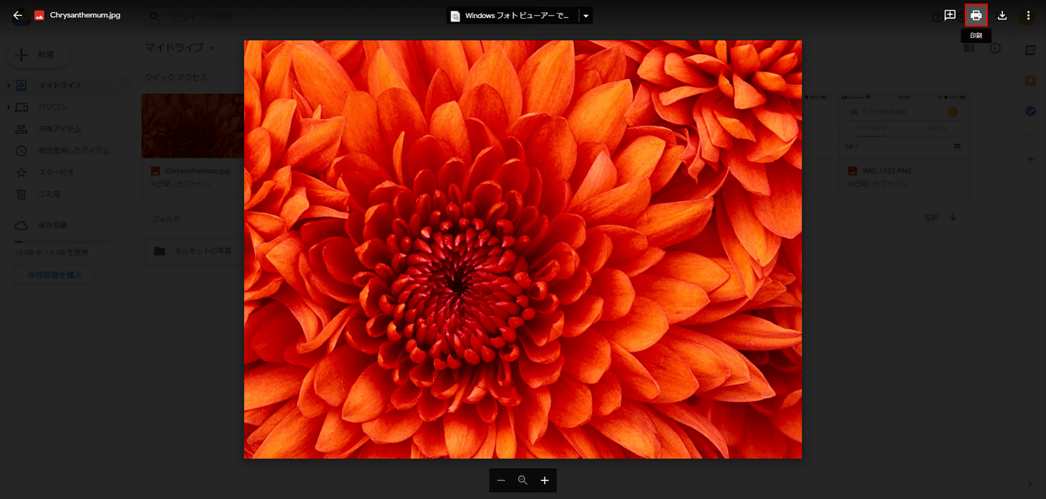Click the 新規 button
Screen dimensions: 1046x499
(x=39, y=55)
